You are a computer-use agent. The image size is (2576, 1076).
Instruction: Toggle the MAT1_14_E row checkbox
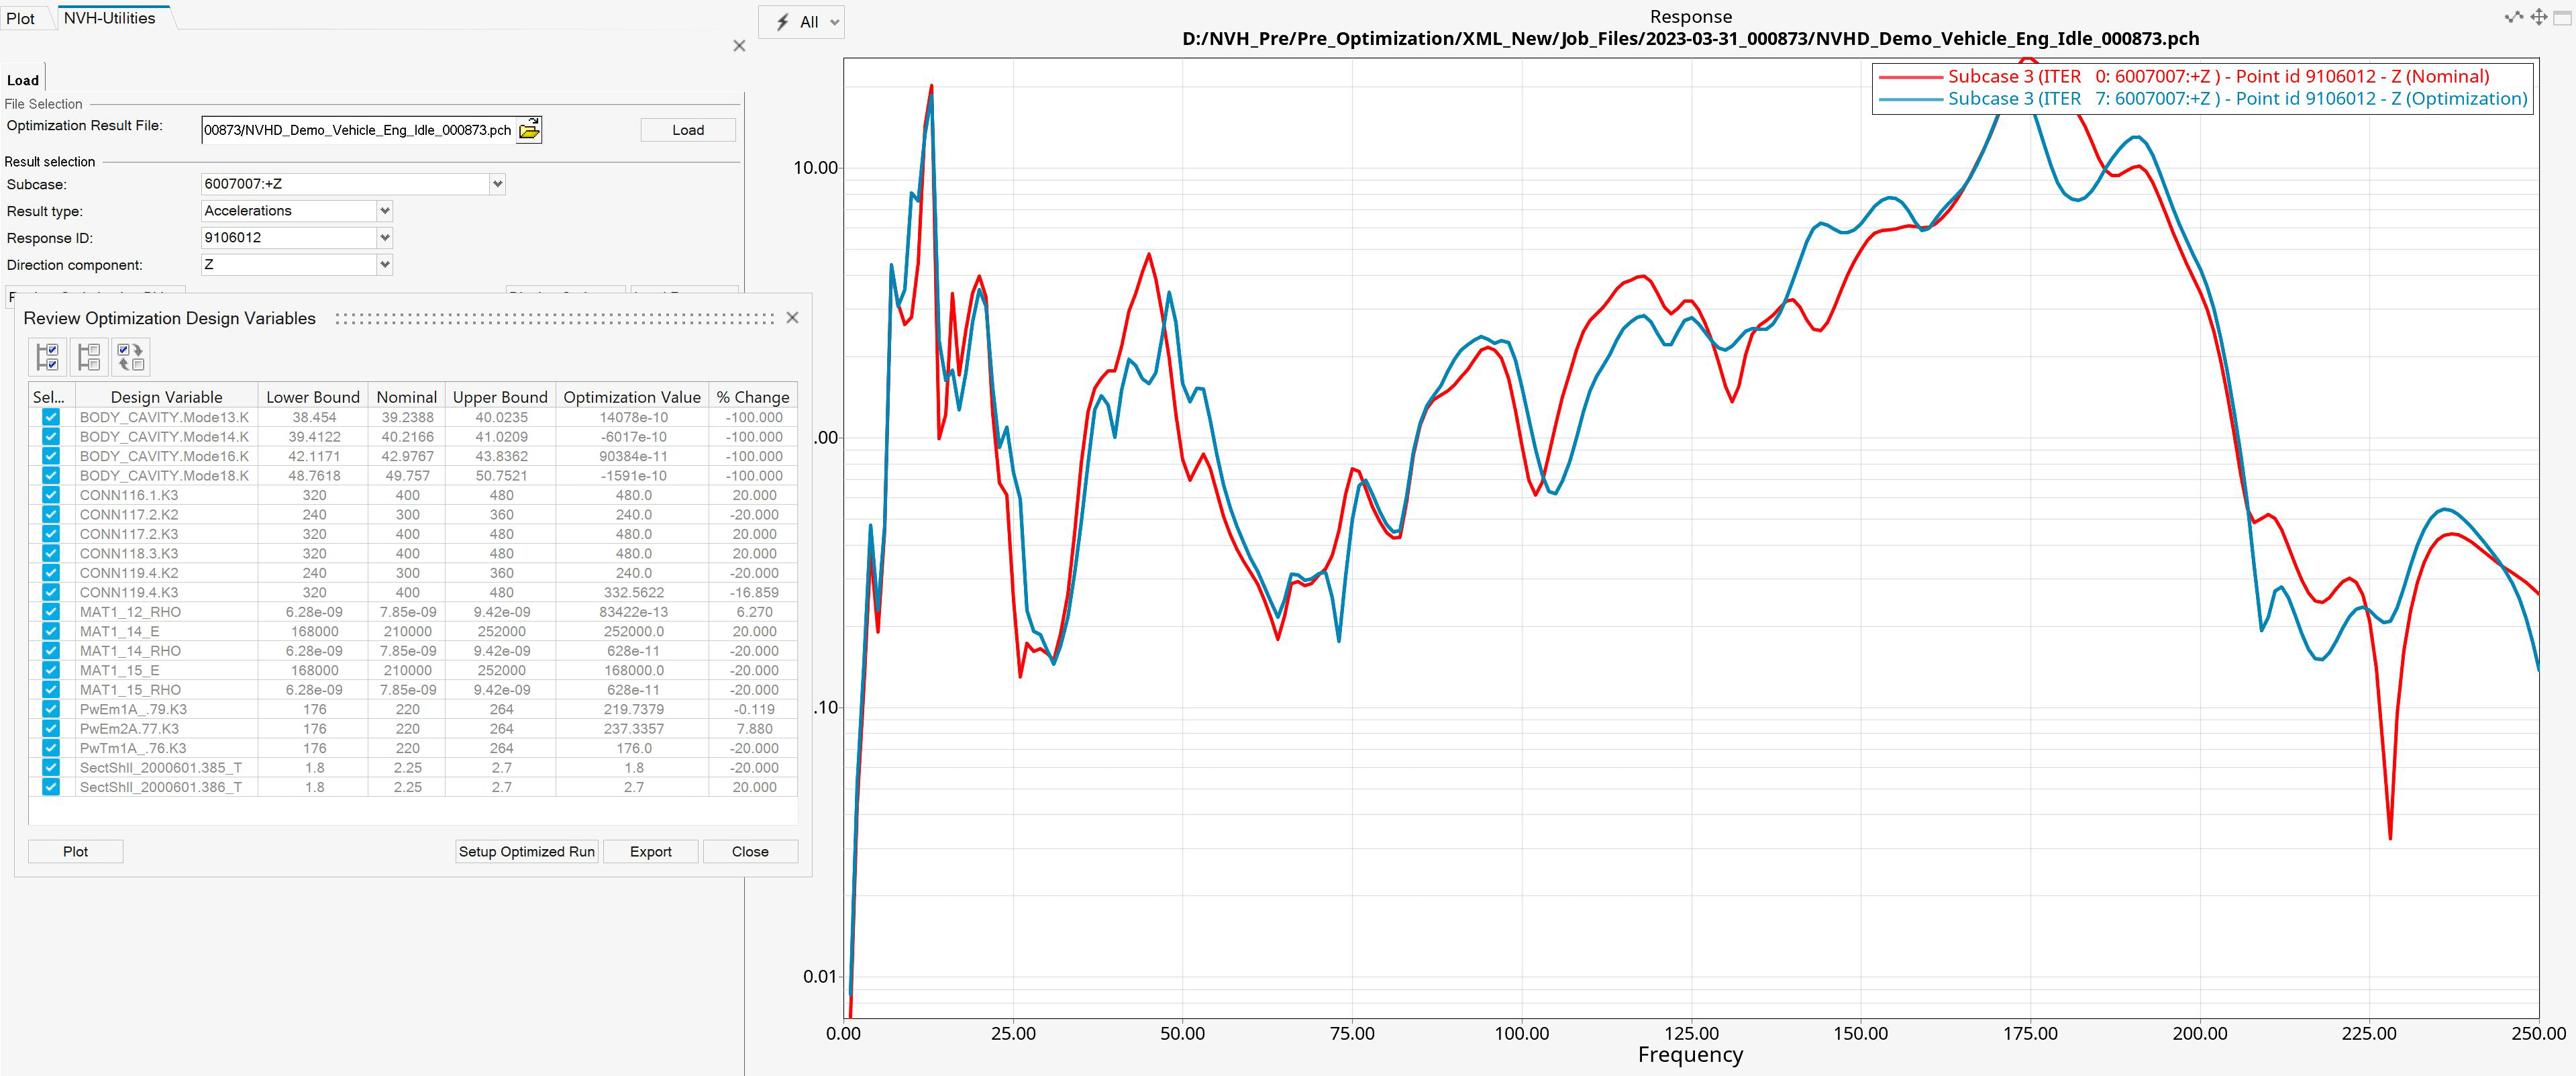51,631
